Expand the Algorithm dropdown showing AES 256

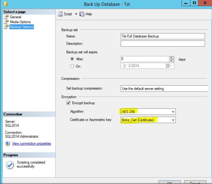coord(173,112)
